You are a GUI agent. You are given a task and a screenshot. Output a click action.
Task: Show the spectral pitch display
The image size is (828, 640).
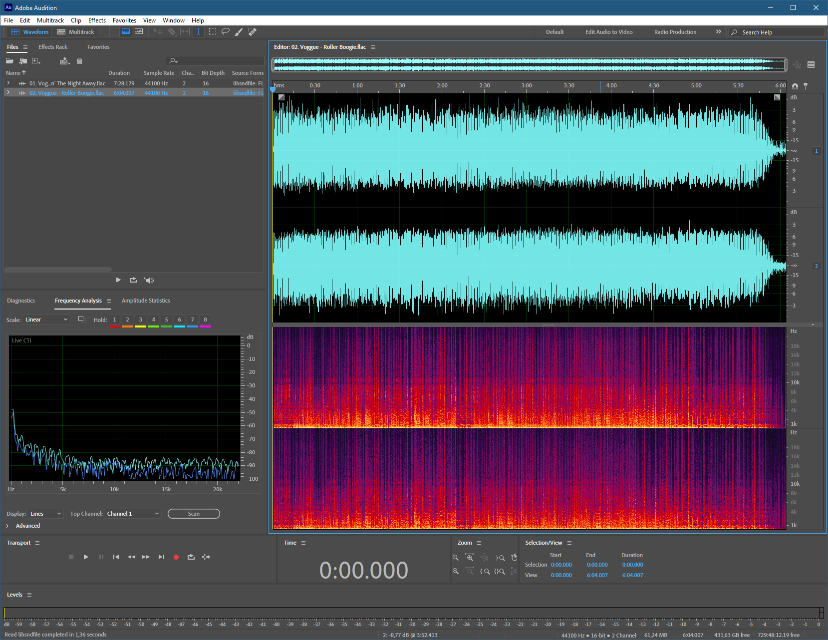[139, 31]
